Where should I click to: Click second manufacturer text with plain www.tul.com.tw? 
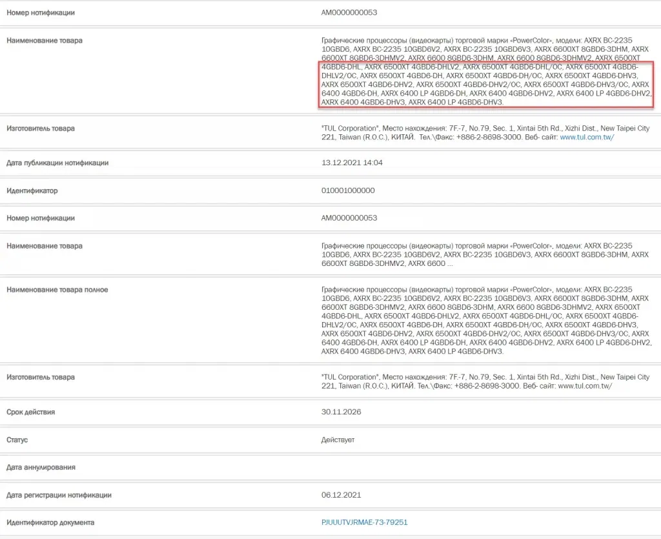tap(485, 381)
